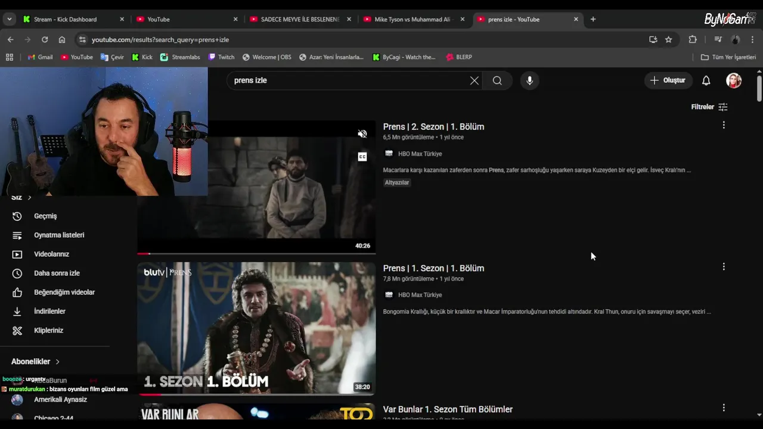This screenshot has width=763, height=429.
Task: Open the Prens 2. Sezon 1. Bölüm title
Action: coord(433,127)
